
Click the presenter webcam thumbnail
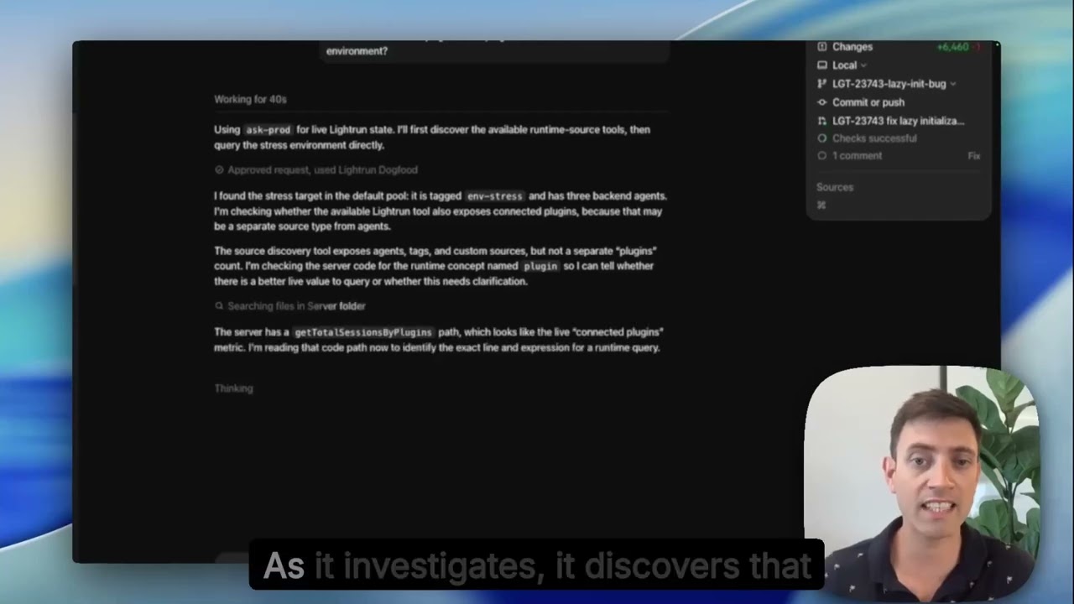(x=920, y=482)
